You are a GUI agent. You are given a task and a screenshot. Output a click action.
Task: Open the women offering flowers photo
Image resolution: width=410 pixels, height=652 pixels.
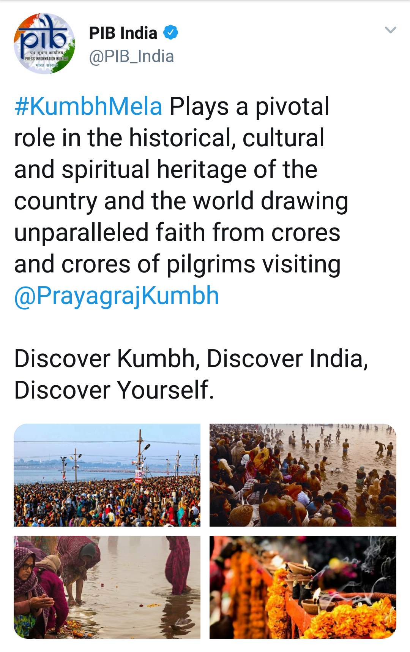click(x=107, y=587)
